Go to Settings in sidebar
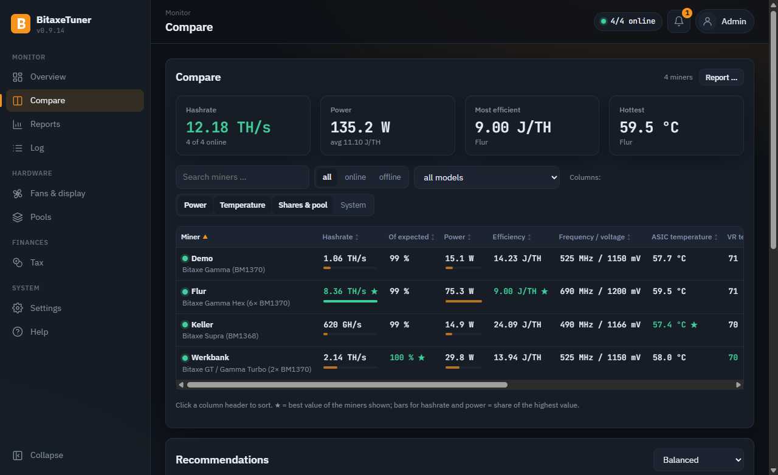778x475 pixels. click(x=75, y=308)
